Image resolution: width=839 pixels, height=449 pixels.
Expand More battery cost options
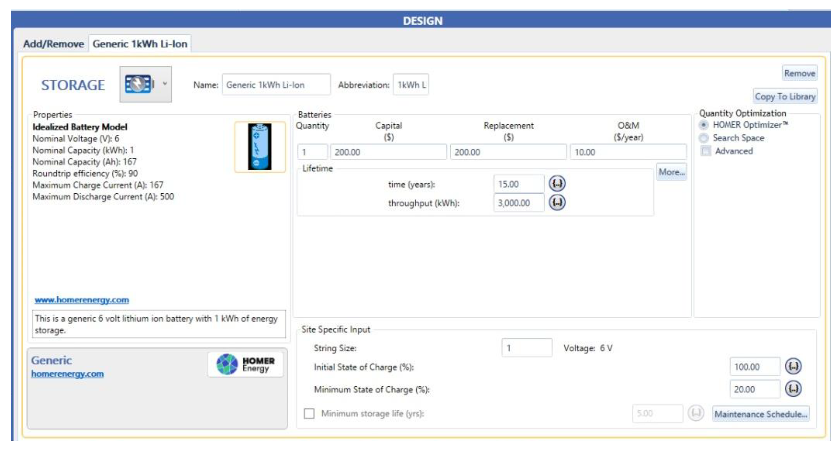(671, 172)
